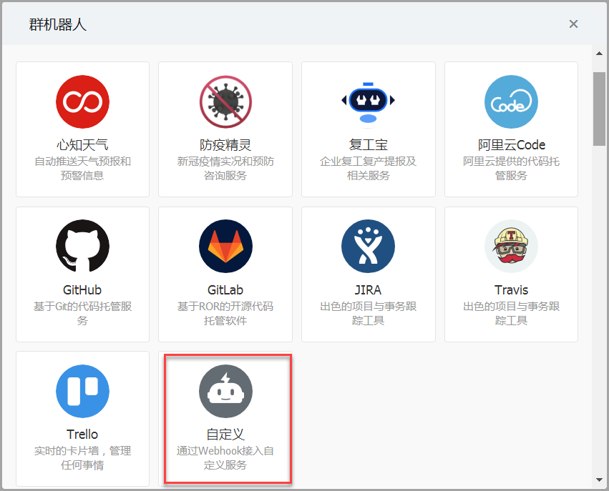Click the 复工宝 robot name
Image resolution: width=609 pixels, height=491 pixels.
(x=369, y=145)
